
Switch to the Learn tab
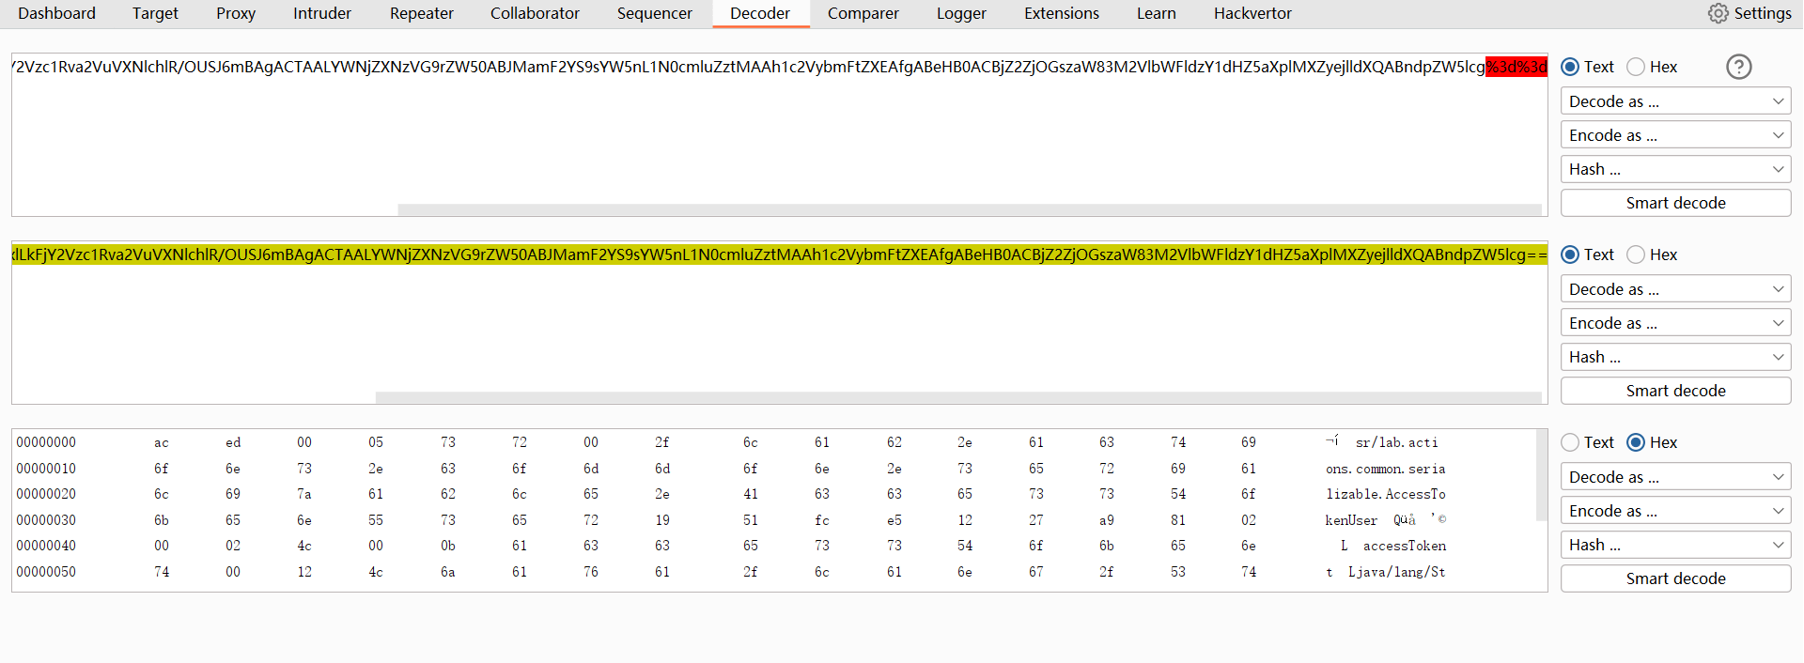(x=1157, y=13)
